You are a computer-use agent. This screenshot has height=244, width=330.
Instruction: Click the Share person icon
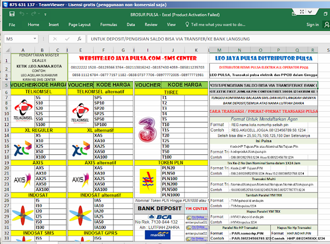click(326, 25)
